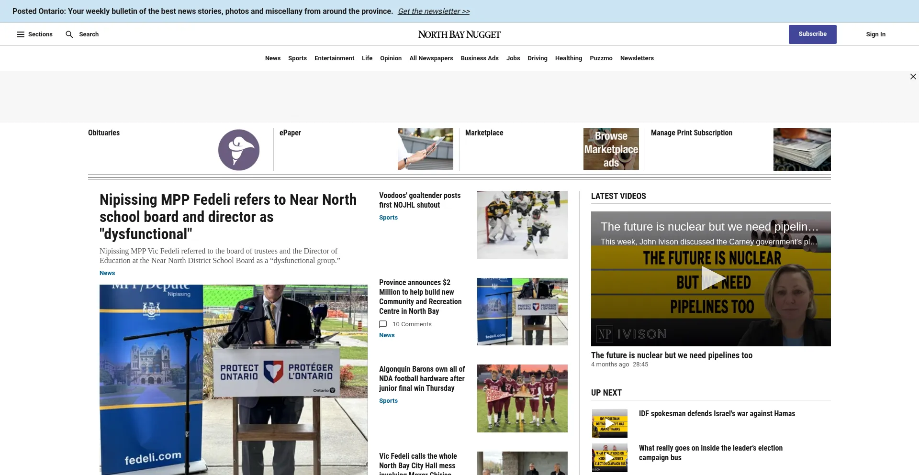This screenshot has height=475, width=919.
Task: Go to Puzzmo in the navigation bar
Action: pyautogui.click(x=601, y=58)
